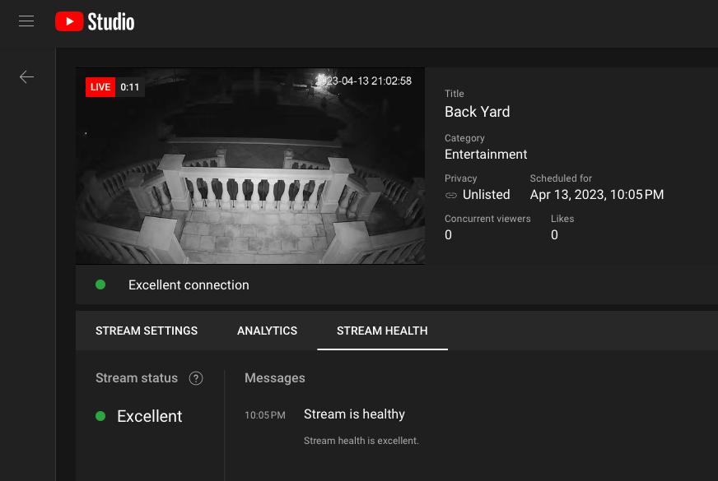The image size is (718, 481).
Task: Select the Stream Health tab
Action: [382, 331]
